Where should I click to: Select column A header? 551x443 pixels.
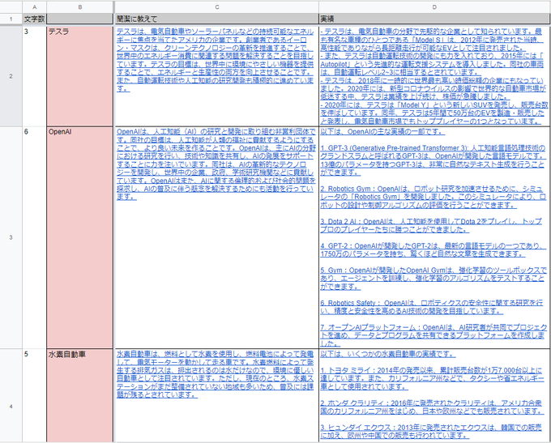[x=34, y=7]
